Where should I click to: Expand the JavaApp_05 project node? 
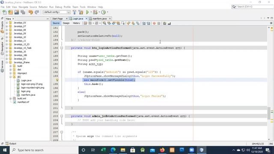tap(7, 23)
